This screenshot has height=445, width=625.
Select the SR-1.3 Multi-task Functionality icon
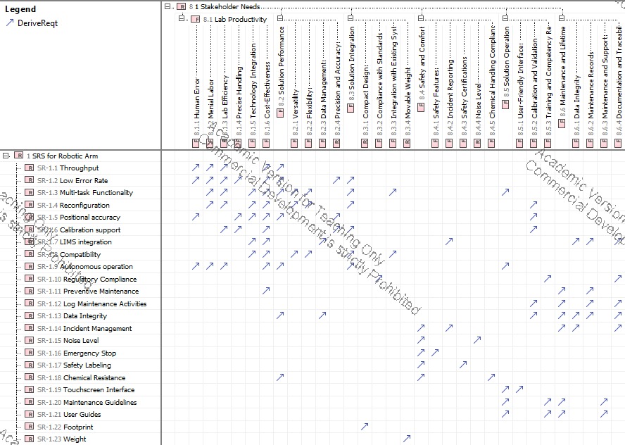click(x=29, y=192)
